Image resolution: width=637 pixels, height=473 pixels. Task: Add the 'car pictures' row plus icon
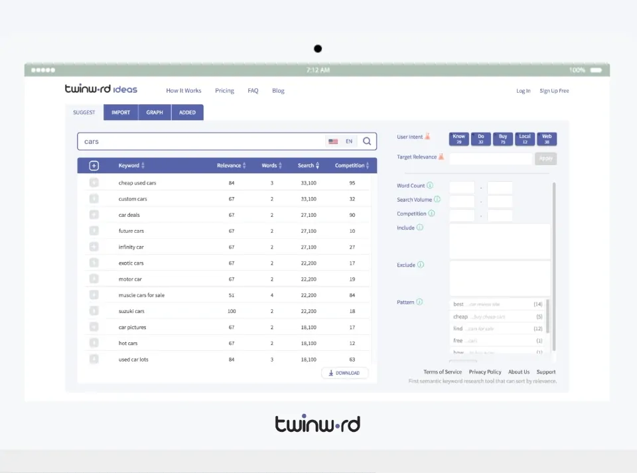click(94, 327)
